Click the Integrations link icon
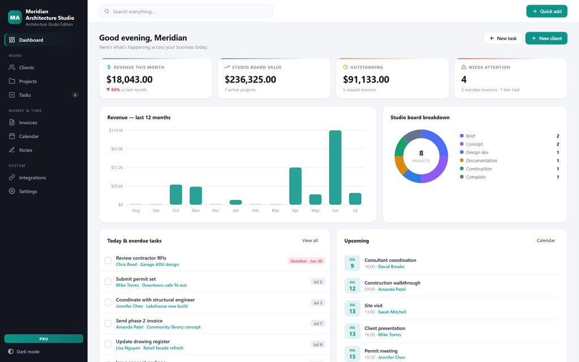Image resolution: width=579 pixels, height=362 pixels. coord(12,177)
